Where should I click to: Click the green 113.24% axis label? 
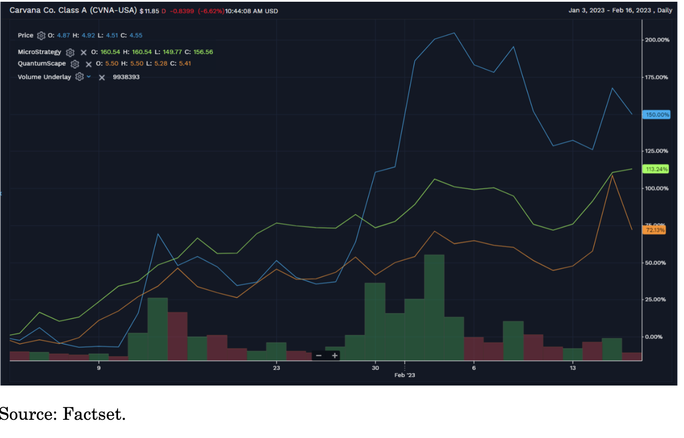pyautogui.click(x=656, y=169)
